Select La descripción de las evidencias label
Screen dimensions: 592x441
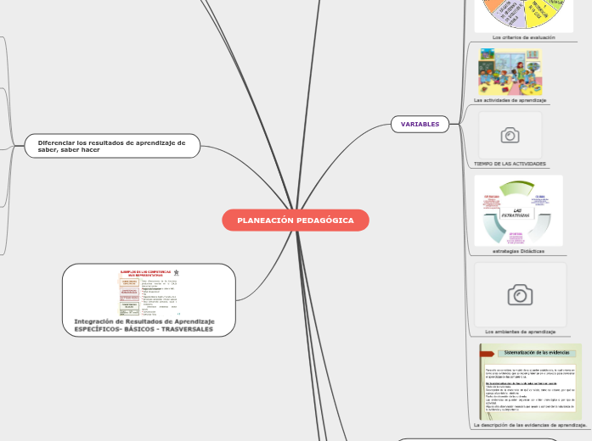click(529, 424)
